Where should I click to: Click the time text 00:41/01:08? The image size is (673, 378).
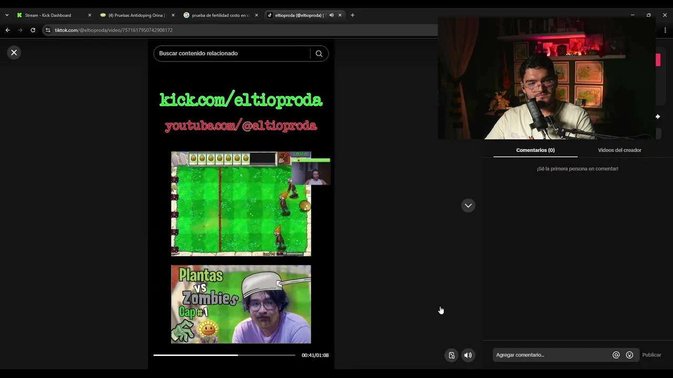coord(315,355)
